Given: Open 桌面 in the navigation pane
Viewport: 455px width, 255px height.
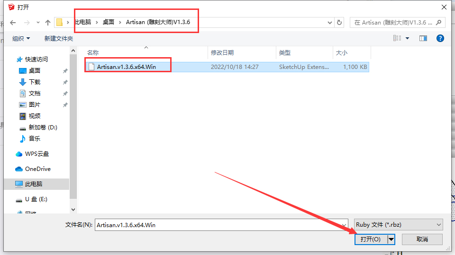Looking at the screenshot, I should coord(35,70).
